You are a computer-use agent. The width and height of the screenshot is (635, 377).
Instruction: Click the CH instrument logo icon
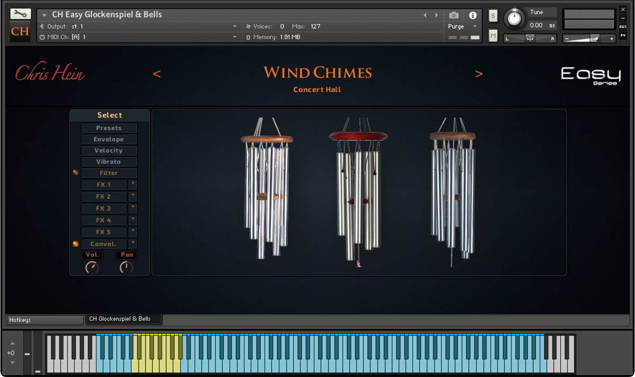[20, 32]
